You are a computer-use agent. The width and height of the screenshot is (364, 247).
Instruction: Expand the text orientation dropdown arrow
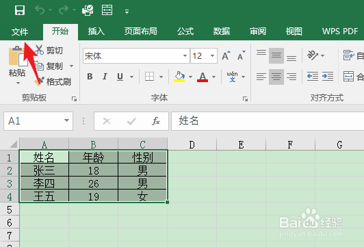323,55
